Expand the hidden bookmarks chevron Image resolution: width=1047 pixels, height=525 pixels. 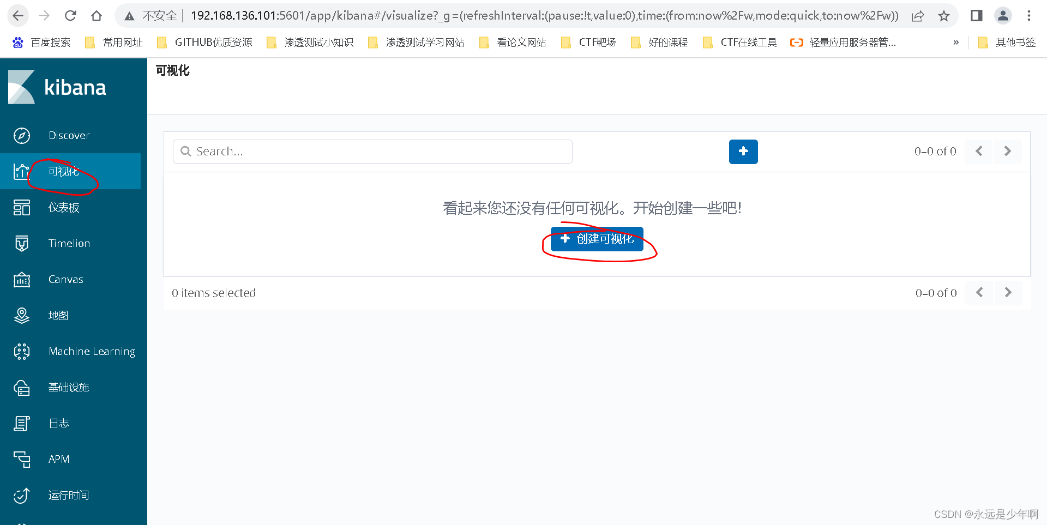(956, 42)
